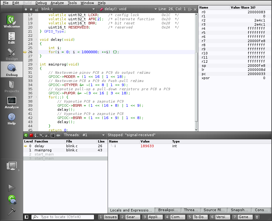Screen dimensions: 272x221
Task: Open the Design mode
Action: coord(12,54)
